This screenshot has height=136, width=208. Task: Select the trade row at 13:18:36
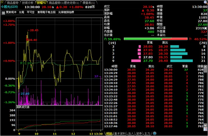pos(154,123)
